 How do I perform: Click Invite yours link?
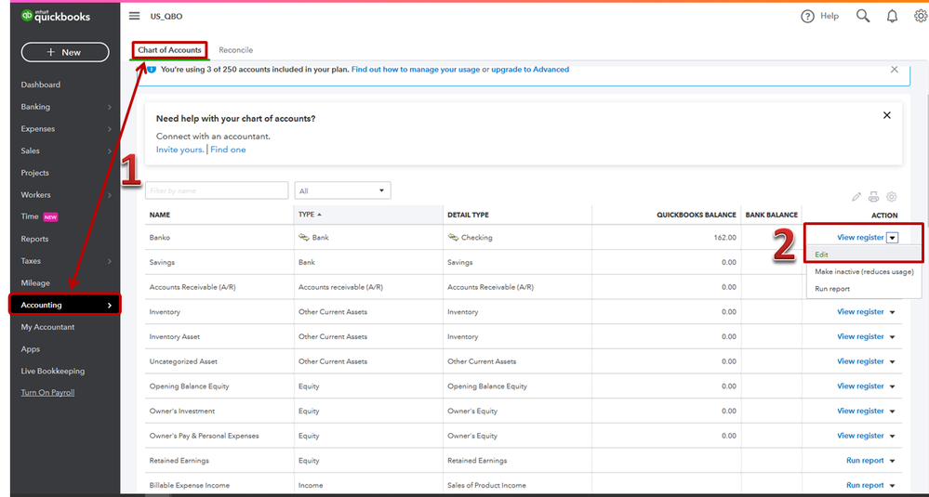point(180,150)
